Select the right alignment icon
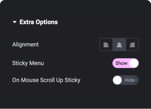 click(132, 45)
